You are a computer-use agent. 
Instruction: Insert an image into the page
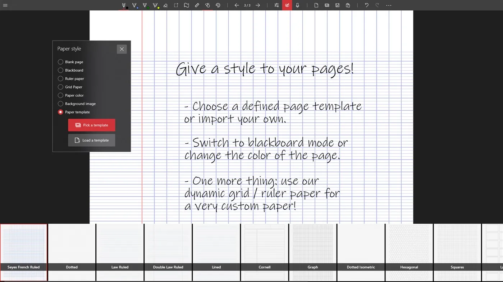327,5
